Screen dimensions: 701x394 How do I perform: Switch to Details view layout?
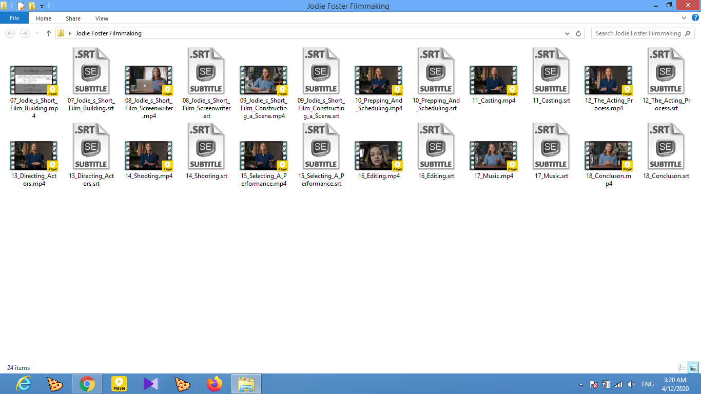click(x=682, y=367)
